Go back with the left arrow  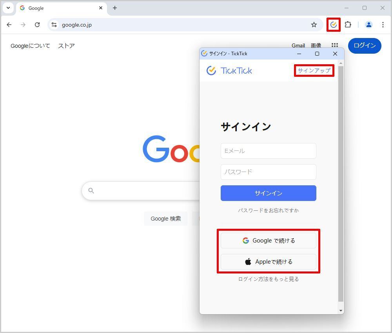[x=9, y=25]
